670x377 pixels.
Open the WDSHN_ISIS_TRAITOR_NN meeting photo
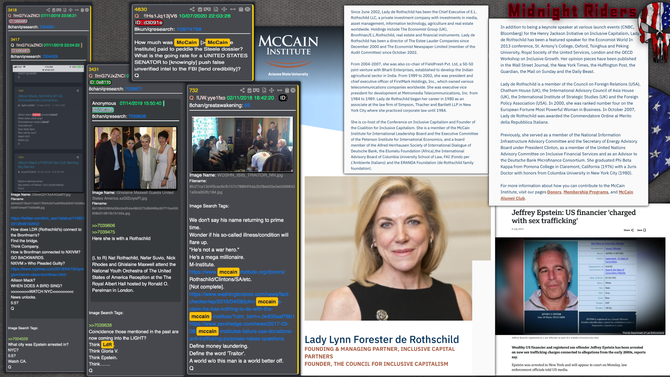[242, 144]
